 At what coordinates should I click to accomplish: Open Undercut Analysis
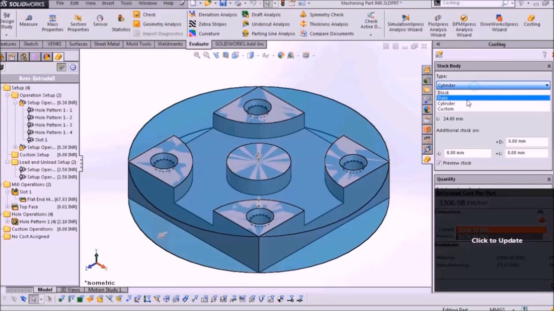coord(266,24)
